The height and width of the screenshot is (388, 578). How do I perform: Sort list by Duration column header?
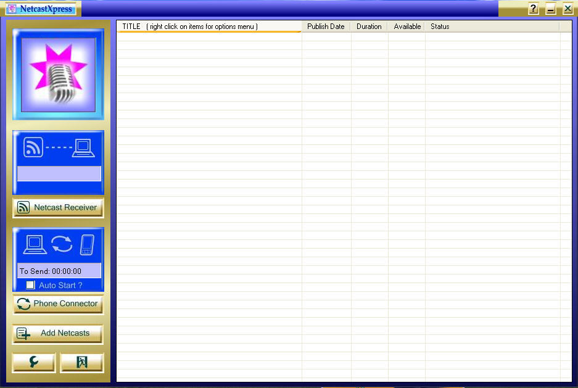pyautogui.click(x=369, y=27)
